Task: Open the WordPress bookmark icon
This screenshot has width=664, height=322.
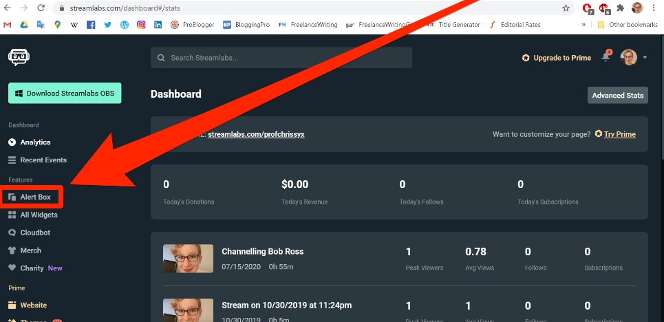Action: 124,25
